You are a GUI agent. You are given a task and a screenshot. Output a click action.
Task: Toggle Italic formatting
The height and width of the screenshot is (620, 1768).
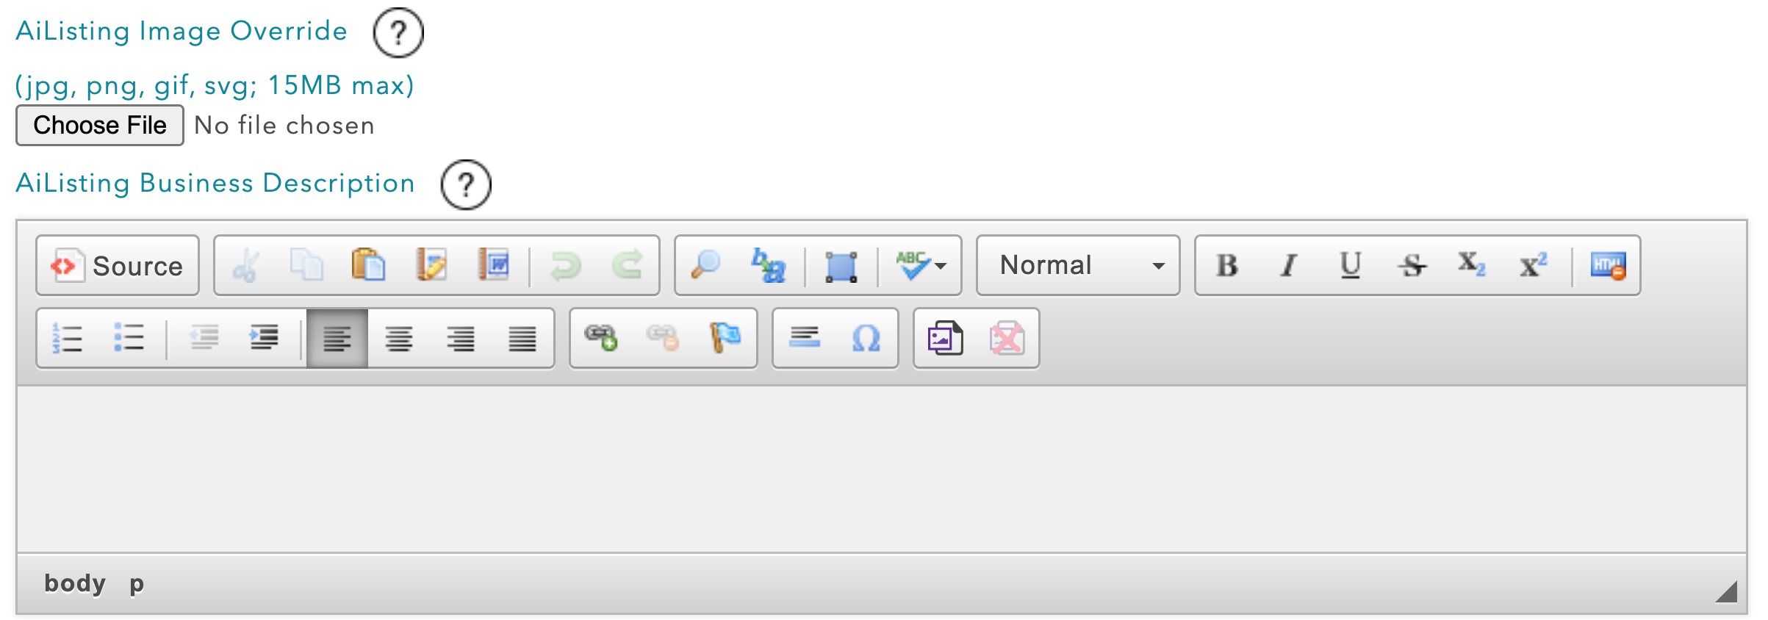pos(1288,265)
